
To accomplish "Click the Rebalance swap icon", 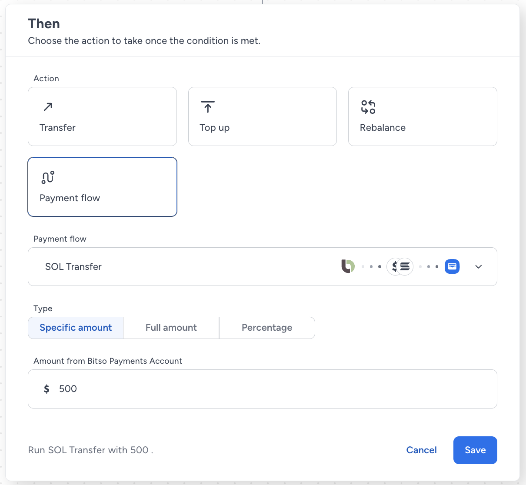I will [x=368, y=107].
